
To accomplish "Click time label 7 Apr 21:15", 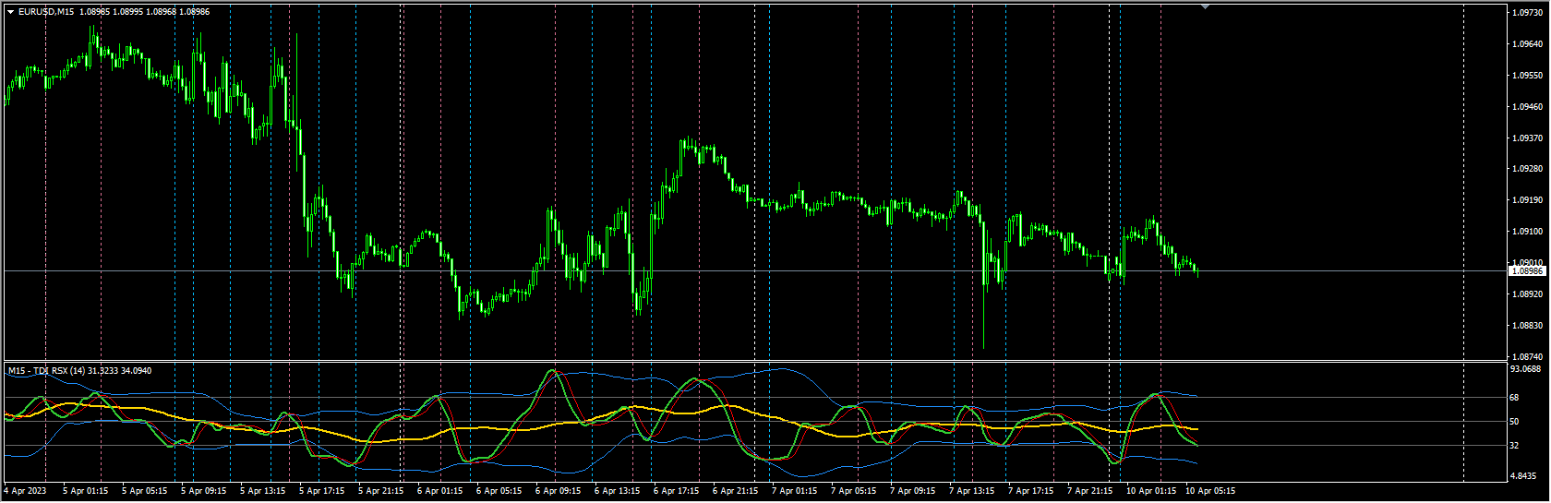I will pyautogui.click(x=1090, y=491).
